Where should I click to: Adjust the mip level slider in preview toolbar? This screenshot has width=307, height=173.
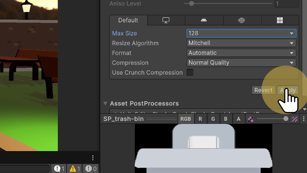[x=286, y=119]
